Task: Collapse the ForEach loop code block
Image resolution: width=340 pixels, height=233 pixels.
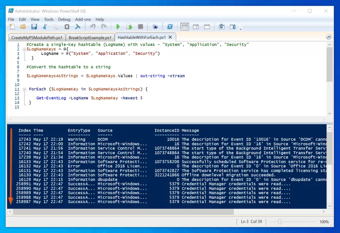Action: coord(25,89)
